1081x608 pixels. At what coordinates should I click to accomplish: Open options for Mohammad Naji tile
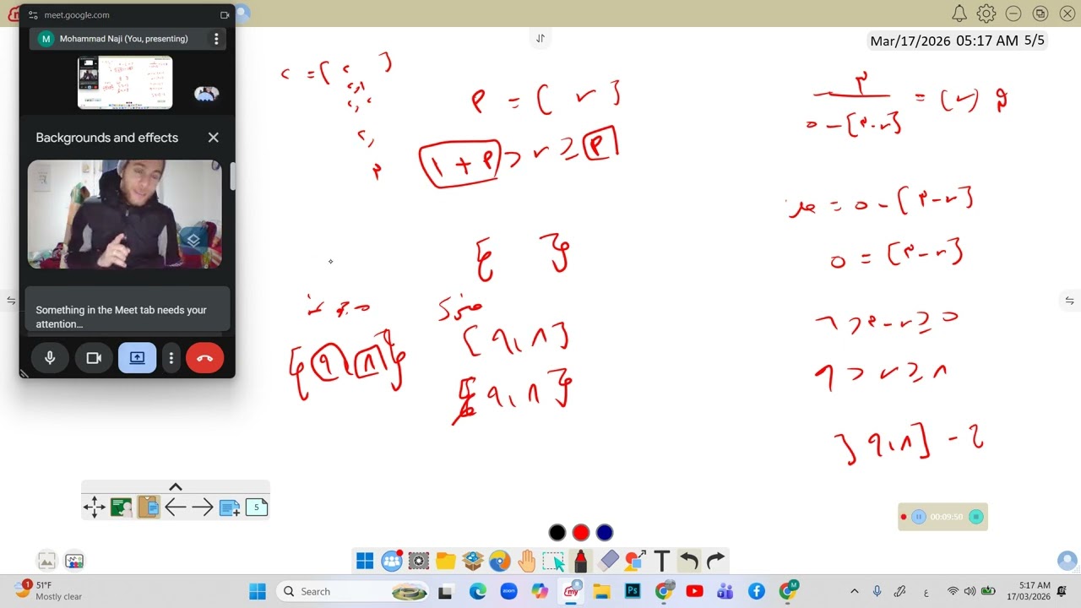point(216,39)
